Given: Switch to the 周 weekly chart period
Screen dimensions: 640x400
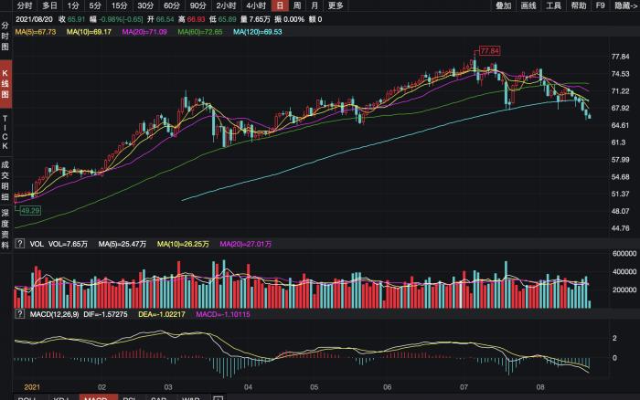Looking at the screenshot, I should [297, 5].
